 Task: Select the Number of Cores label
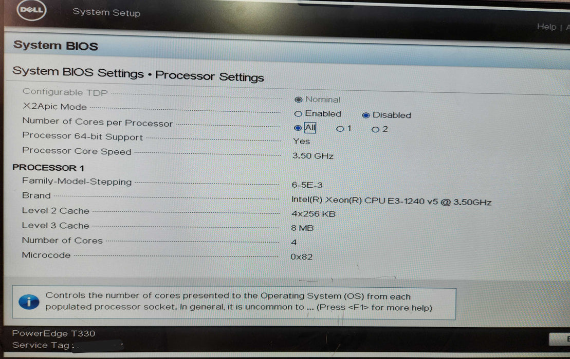62,241
